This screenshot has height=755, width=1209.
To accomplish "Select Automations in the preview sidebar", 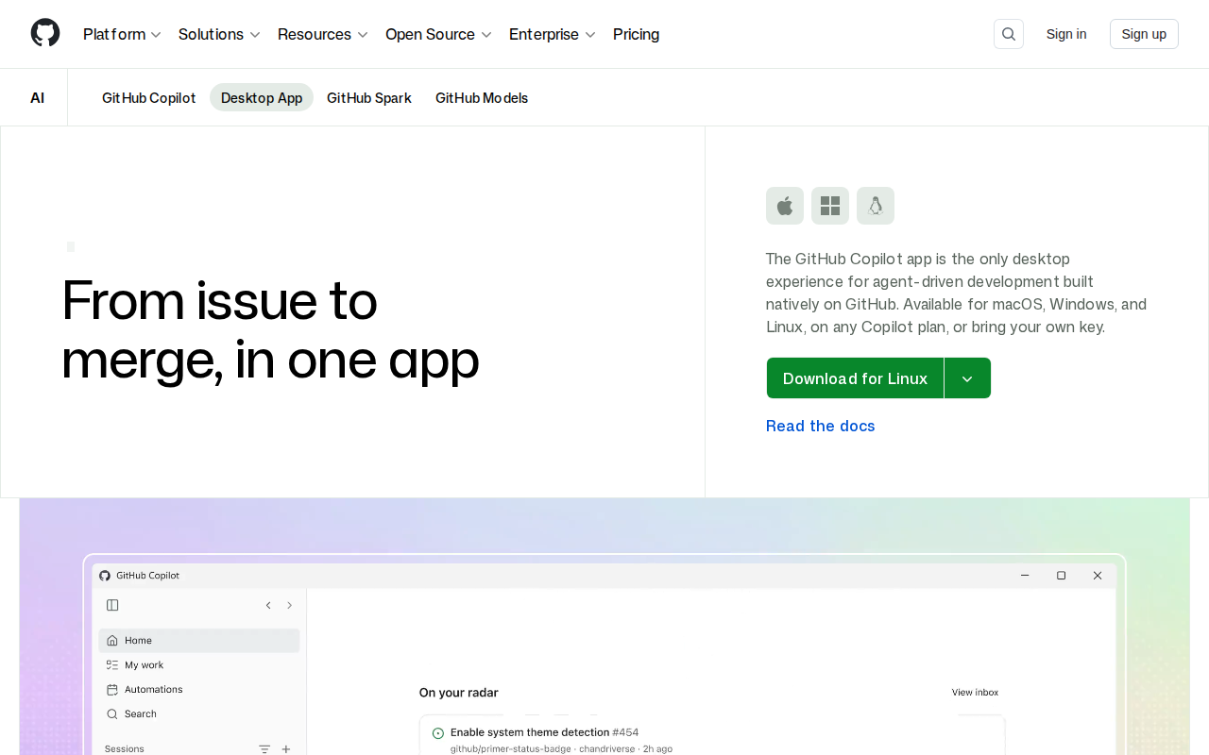I will [x=199, y=689].
